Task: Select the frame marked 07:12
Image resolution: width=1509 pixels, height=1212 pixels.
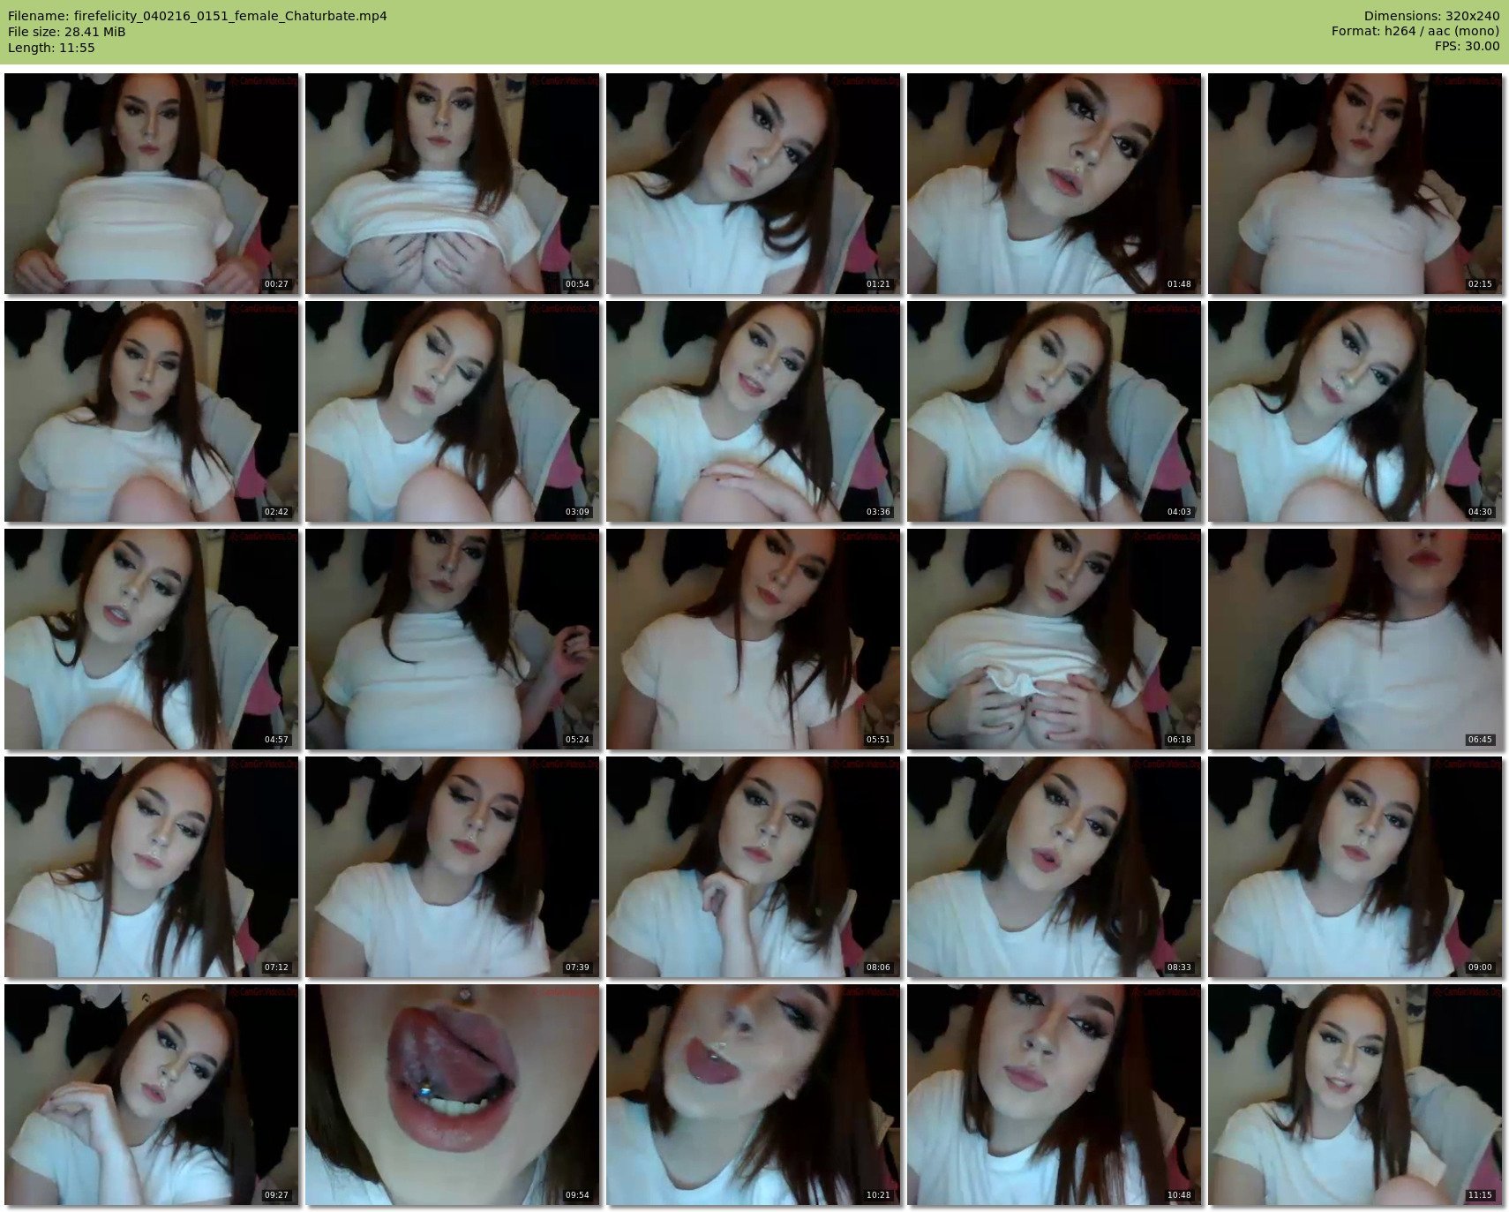Action: [x=152, y=867]
